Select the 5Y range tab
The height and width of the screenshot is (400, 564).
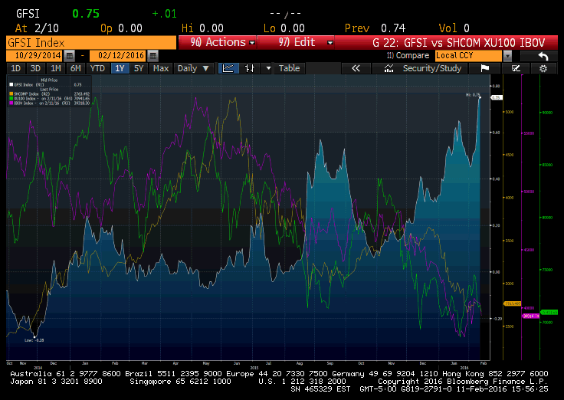tap(139, 68)
